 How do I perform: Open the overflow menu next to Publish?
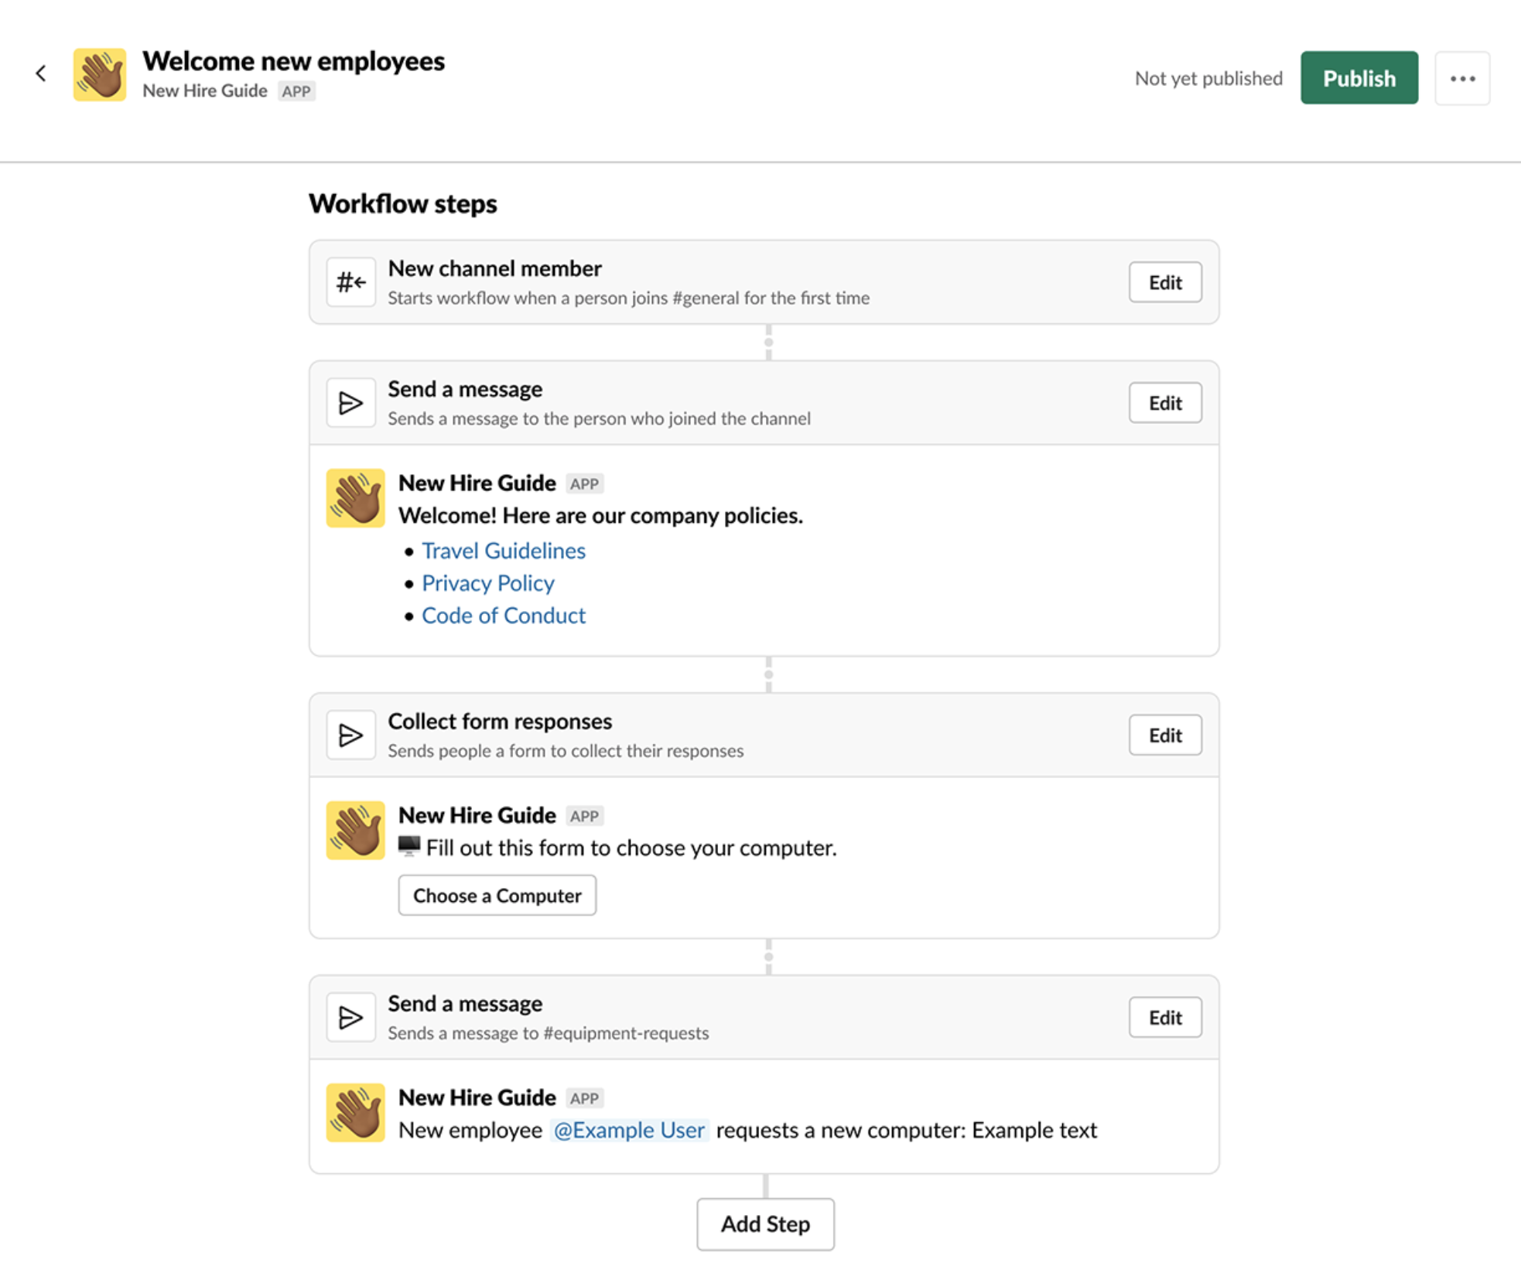1462,77
